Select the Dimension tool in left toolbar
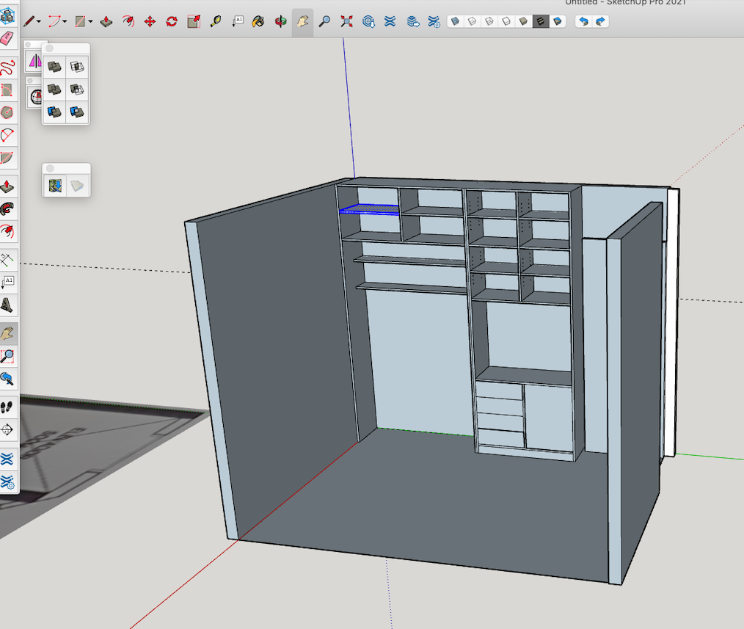Image resolution: width=744 pixels, height=629 pixels. (7, 260)
